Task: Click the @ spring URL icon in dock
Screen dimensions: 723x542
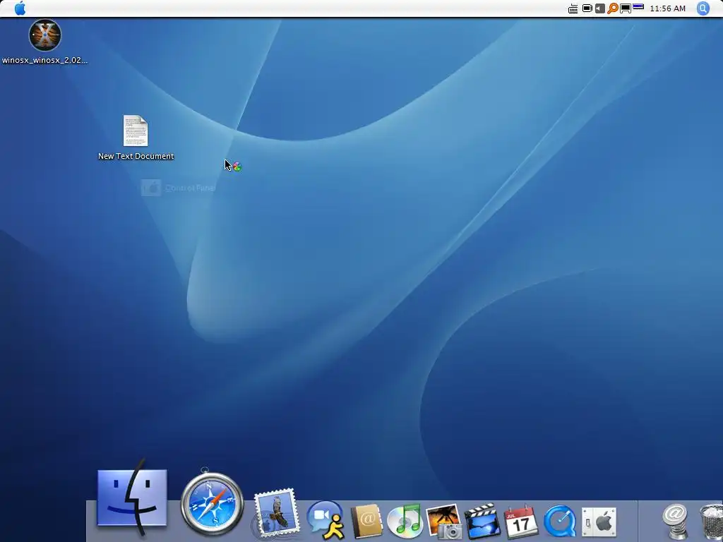Action: click(x=674, y=522)
